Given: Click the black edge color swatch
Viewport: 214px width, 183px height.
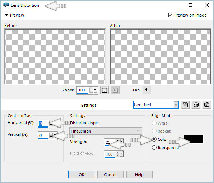Looking at the screenshot, I should (194, 139).
